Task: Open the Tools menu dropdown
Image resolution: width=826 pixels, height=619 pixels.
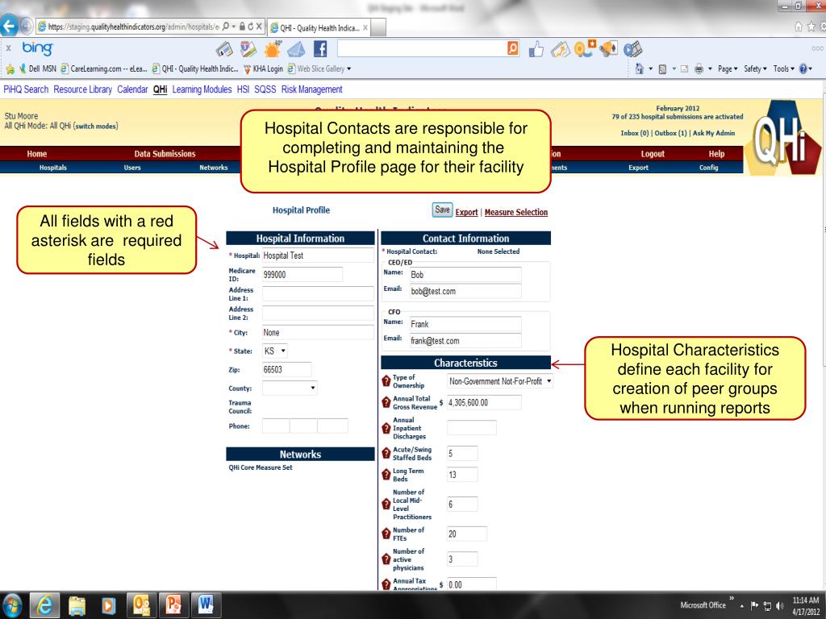Action: click(x=783, y=69)
